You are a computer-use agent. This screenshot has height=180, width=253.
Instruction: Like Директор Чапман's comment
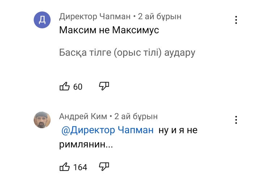pyautogui.click(x=64, y=86)
